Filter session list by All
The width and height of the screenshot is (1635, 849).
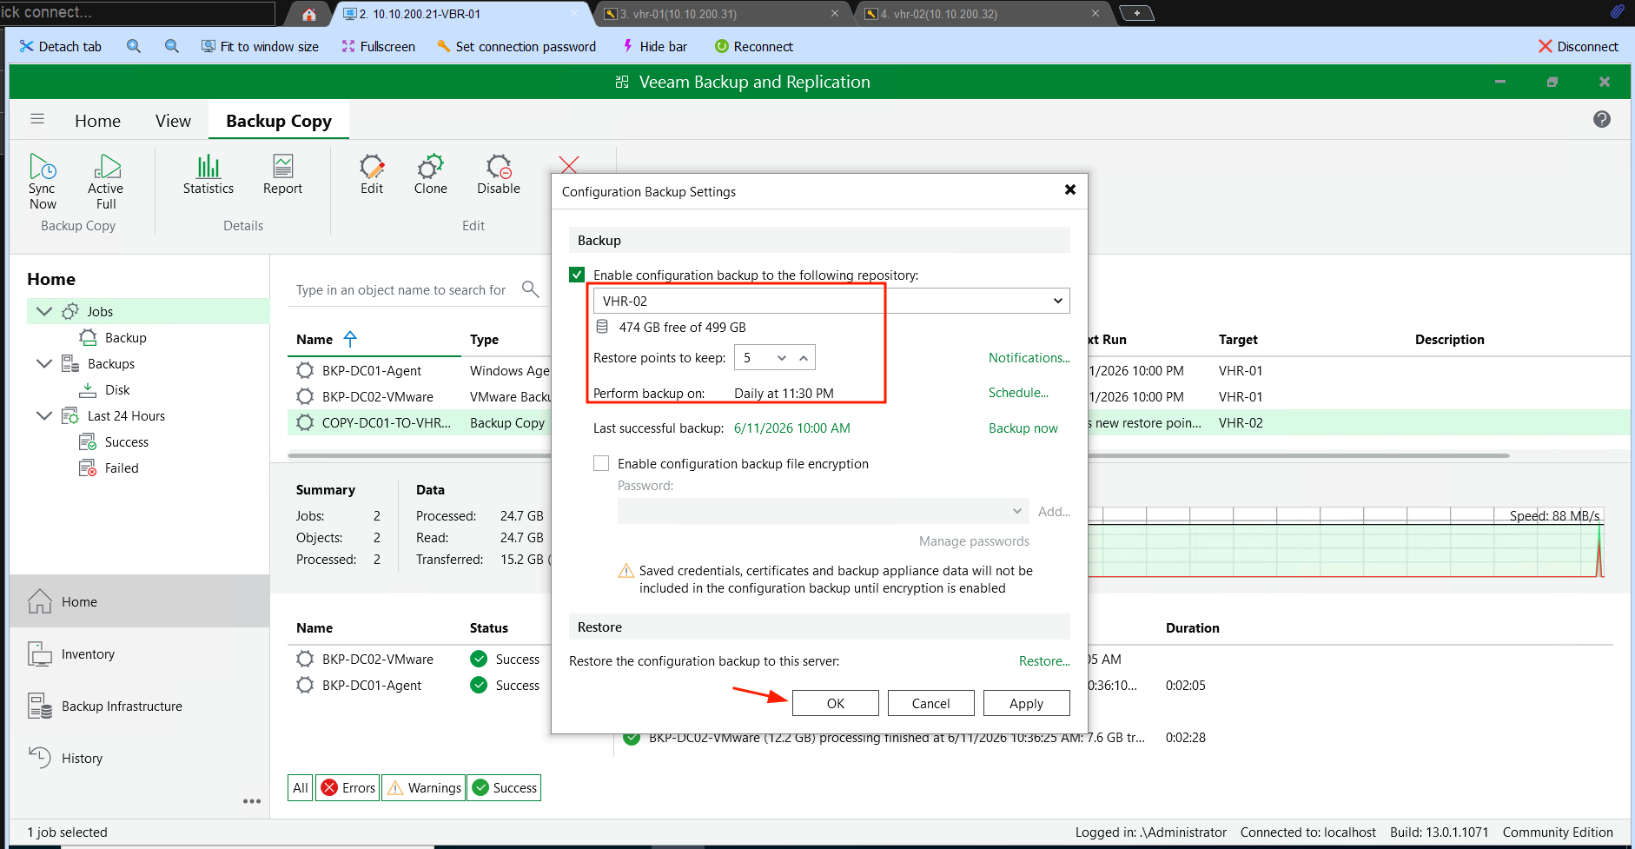click(x=301, y=787)
